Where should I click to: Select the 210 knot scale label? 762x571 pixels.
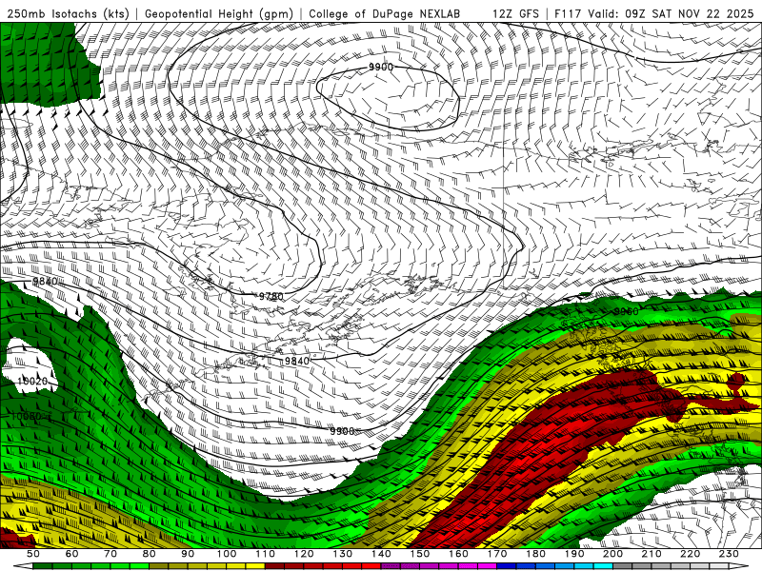pos(652,554)
